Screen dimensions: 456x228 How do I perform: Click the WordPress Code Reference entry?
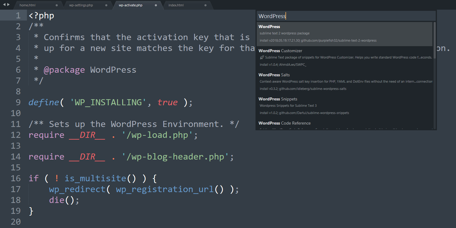tap(284, 123)
